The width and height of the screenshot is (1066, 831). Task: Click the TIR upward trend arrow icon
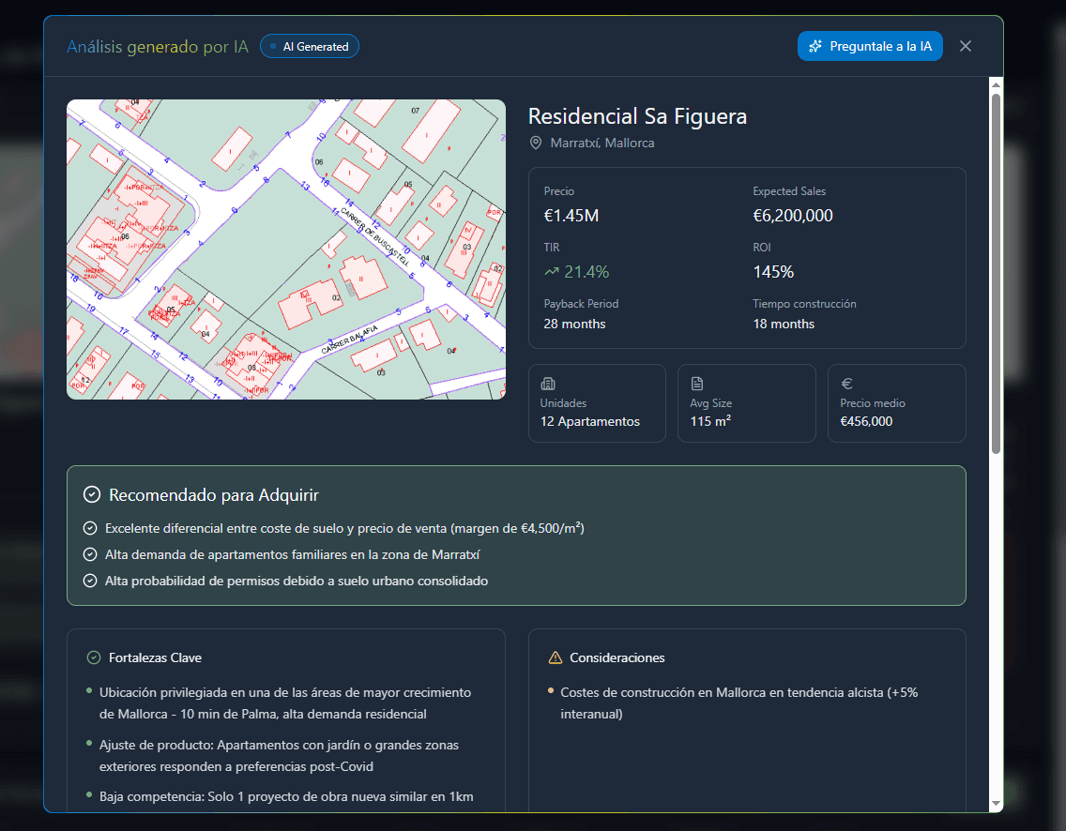pos(552,272)
